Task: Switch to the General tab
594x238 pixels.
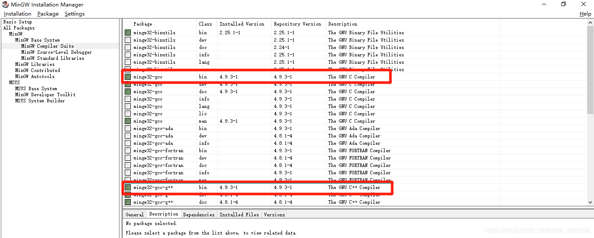Action: tap(135, 215)
